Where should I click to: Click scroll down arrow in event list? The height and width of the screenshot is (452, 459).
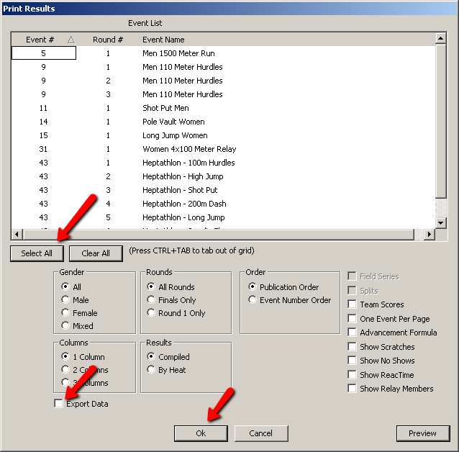coord(442,223)
